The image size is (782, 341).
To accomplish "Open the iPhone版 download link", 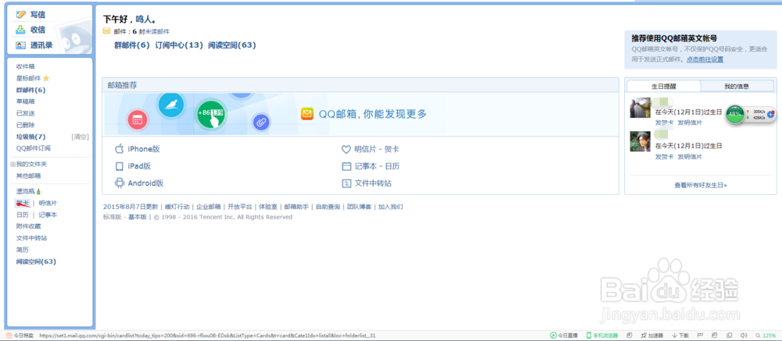I will click(x=144, y=149).
